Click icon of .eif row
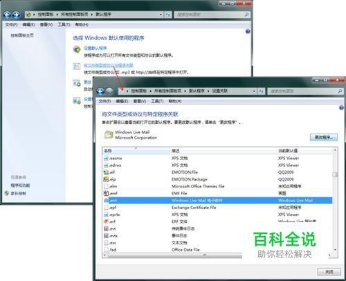 click(106, 172)
